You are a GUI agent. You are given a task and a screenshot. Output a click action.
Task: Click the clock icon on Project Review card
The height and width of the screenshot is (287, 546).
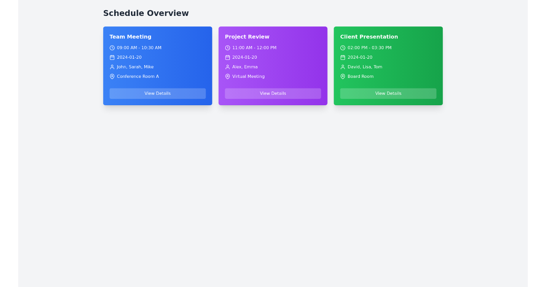click(x=227, y=47)
